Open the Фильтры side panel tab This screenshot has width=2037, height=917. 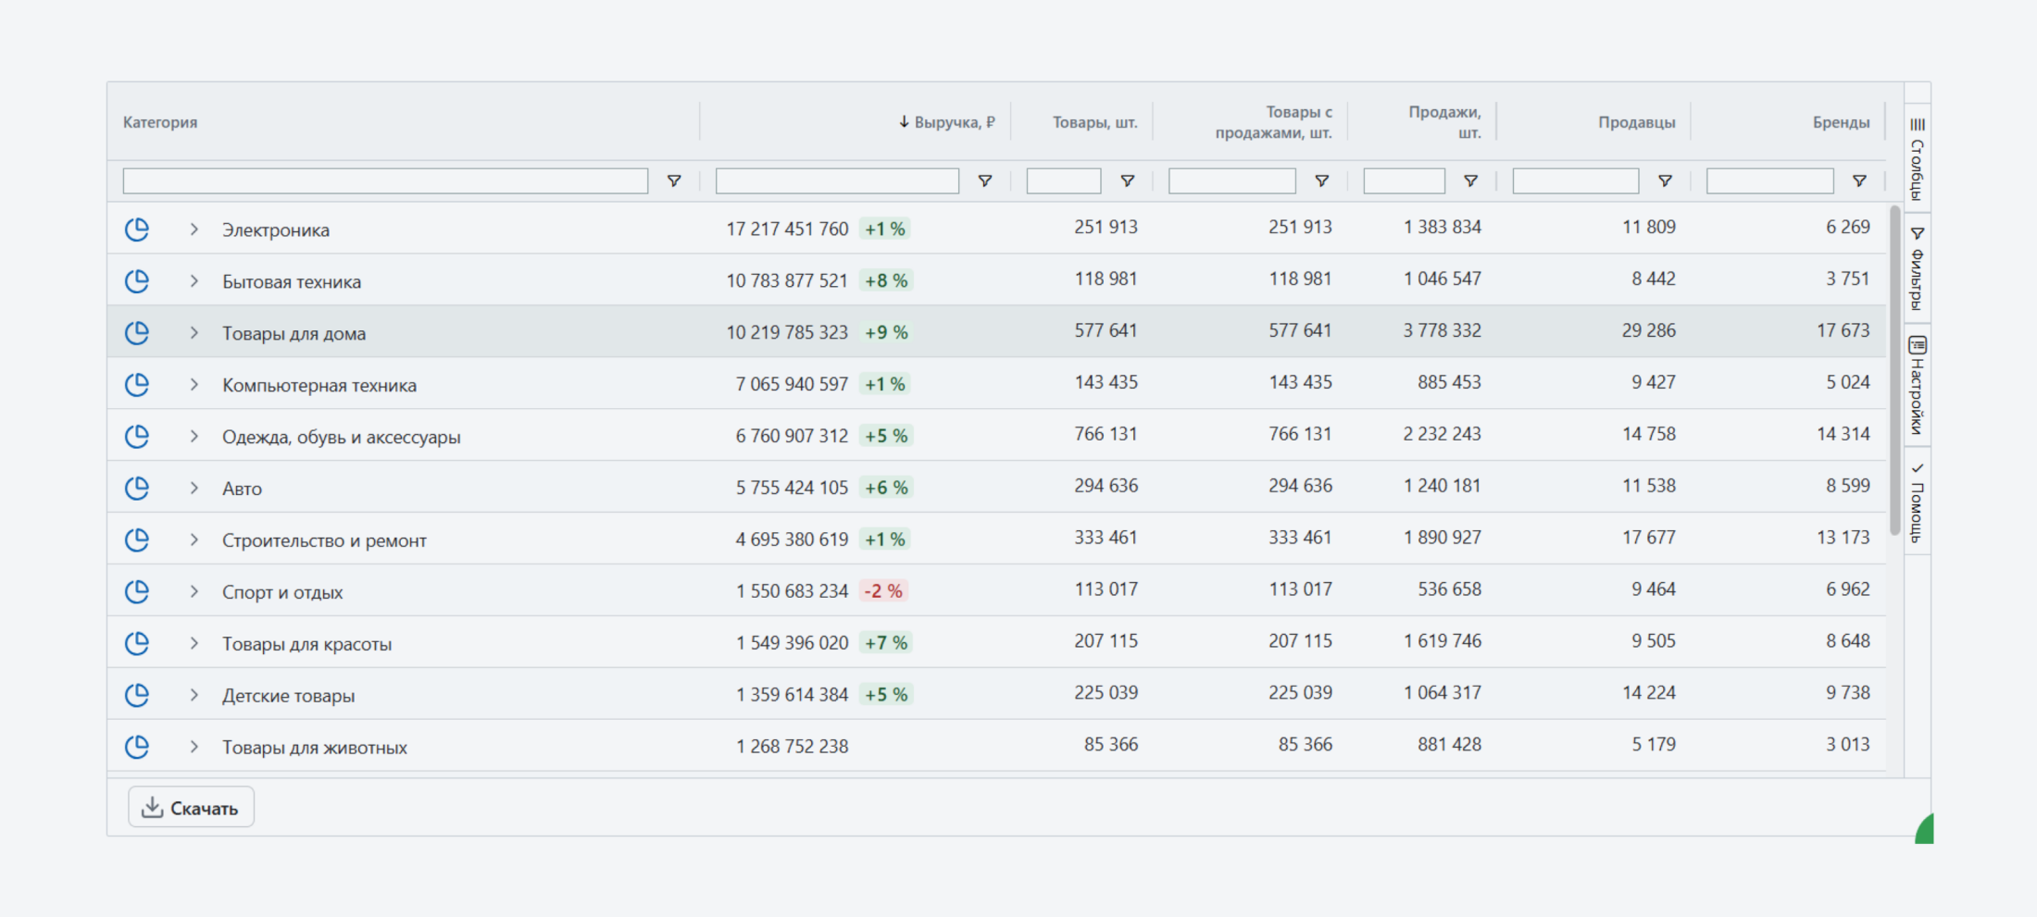1917,268
